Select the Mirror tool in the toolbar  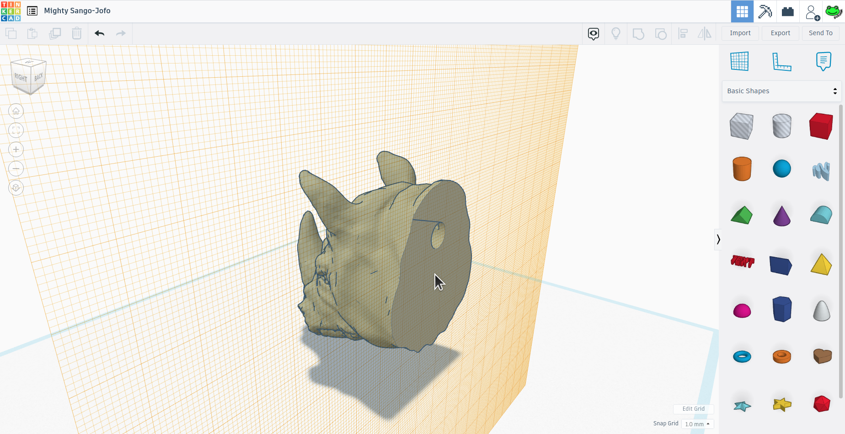click(705, 33)
